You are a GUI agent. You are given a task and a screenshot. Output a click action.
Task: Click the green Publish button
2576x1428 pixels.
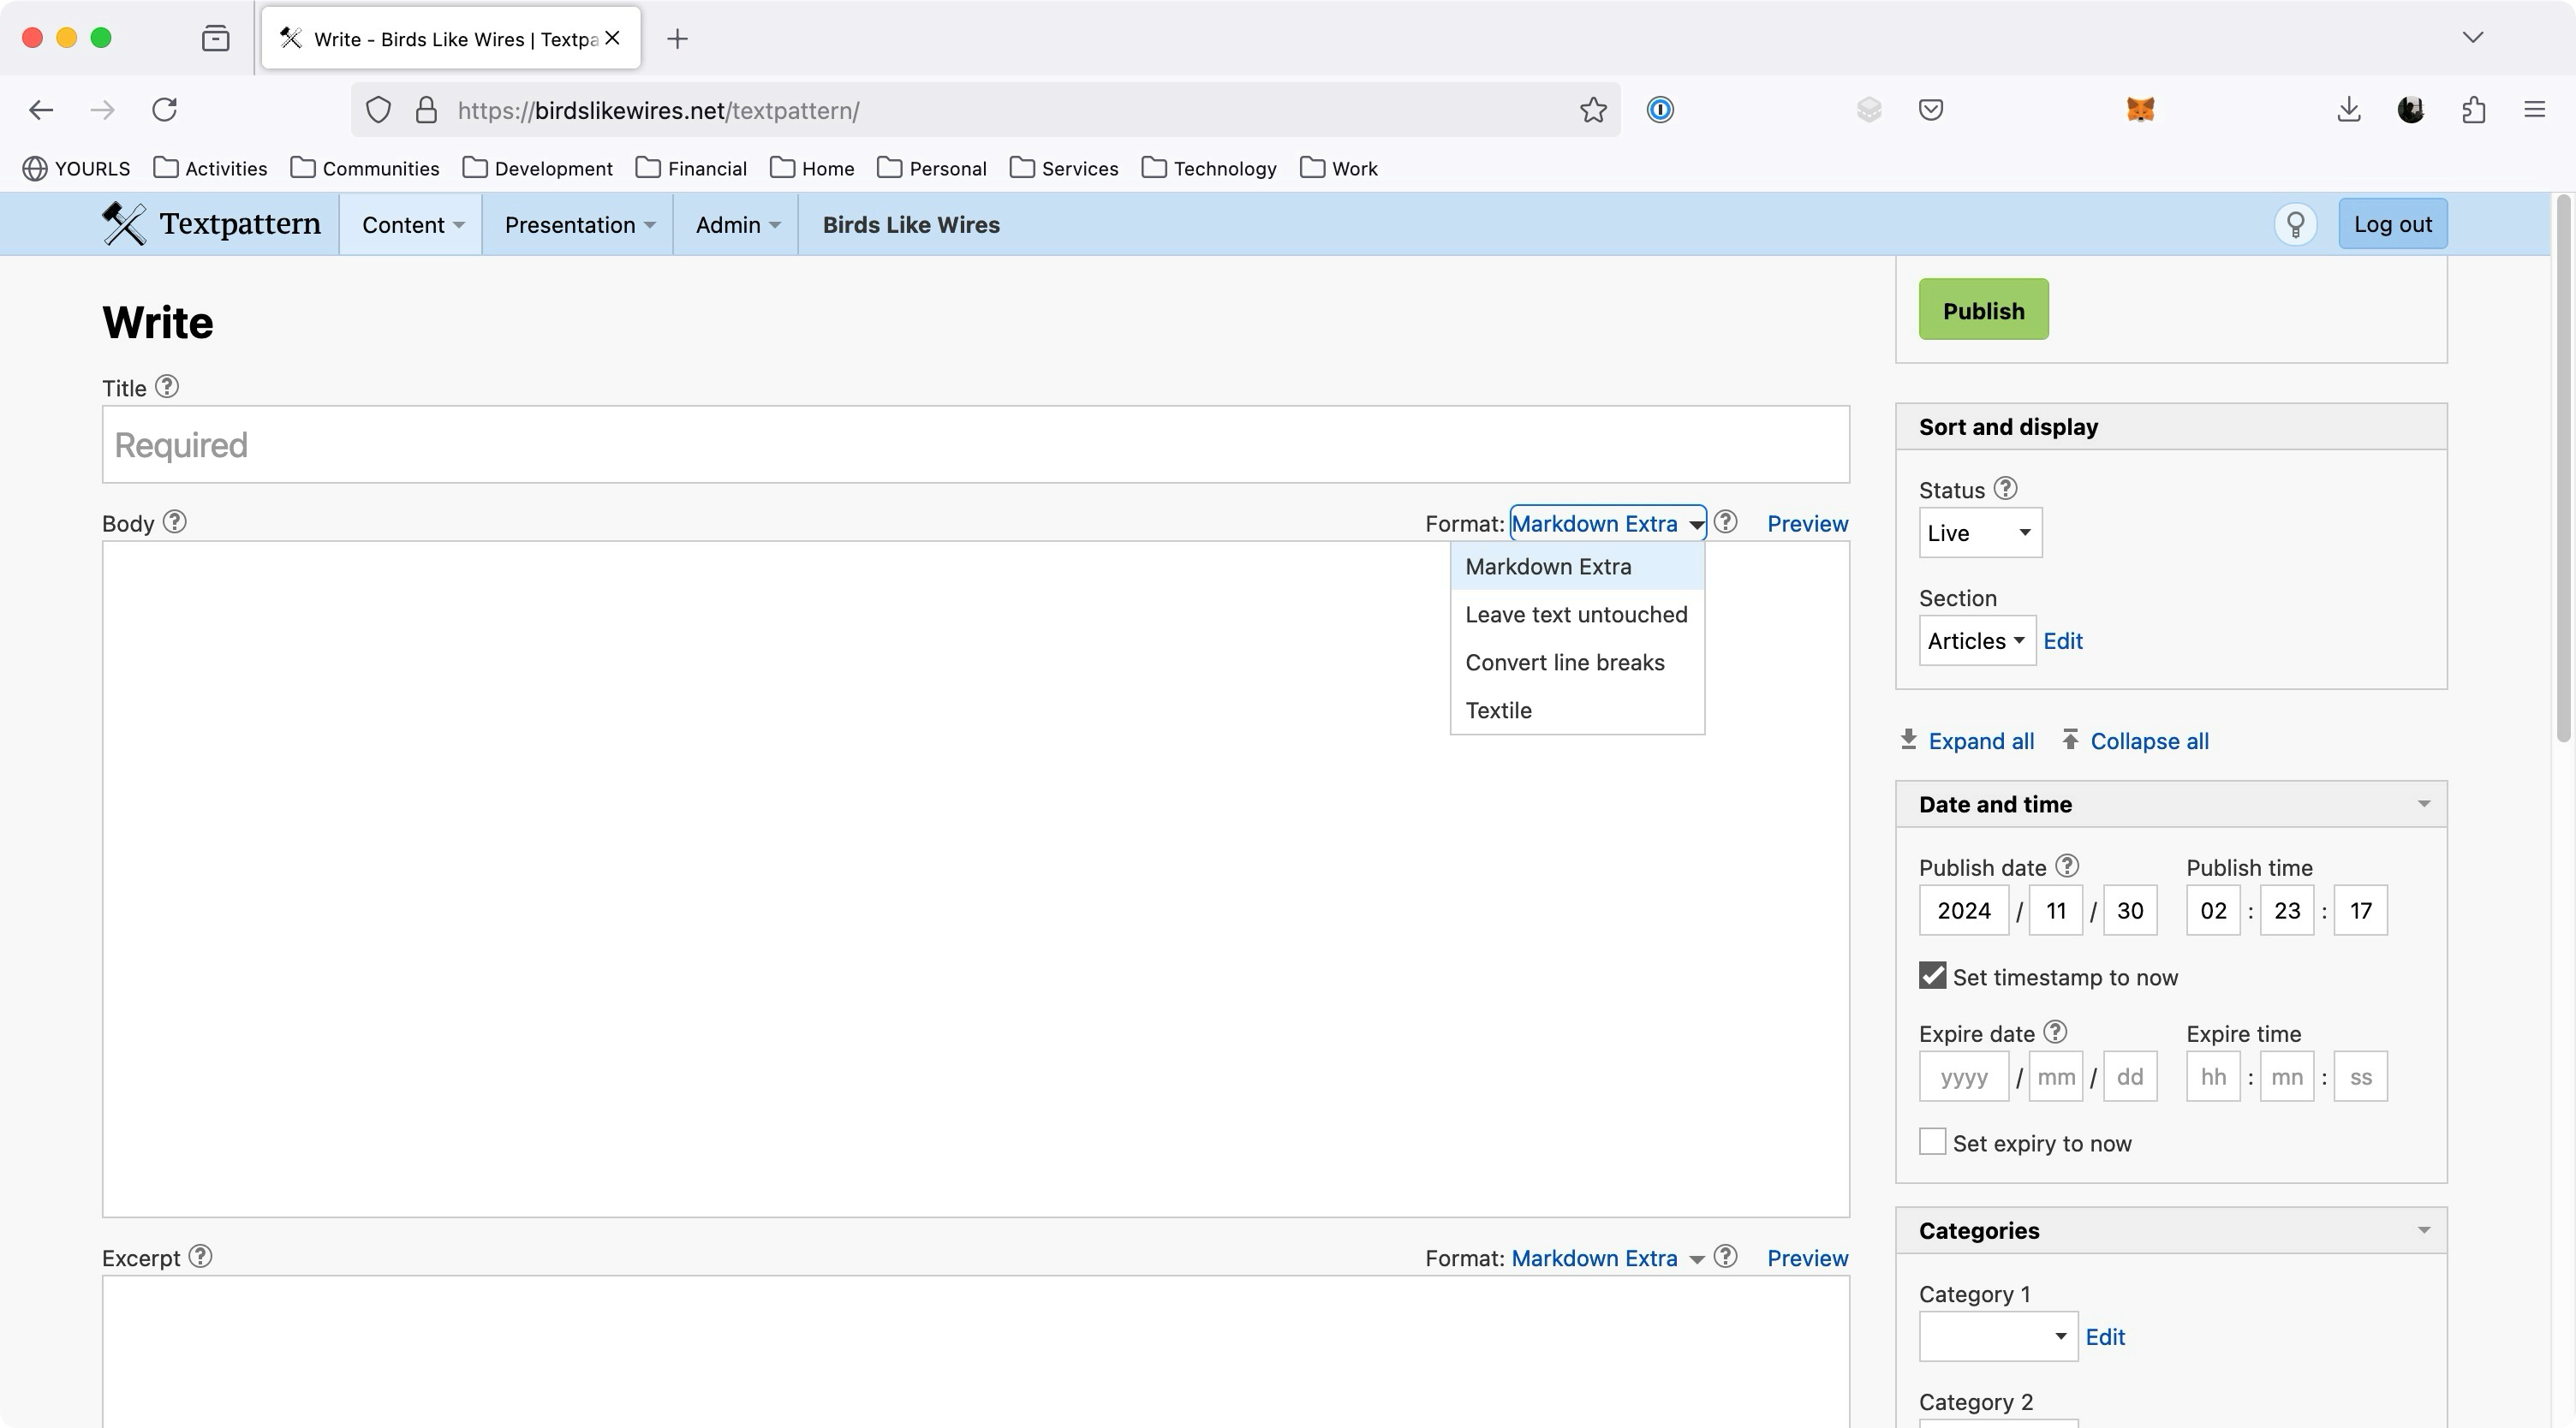[x=1983, y=310]
